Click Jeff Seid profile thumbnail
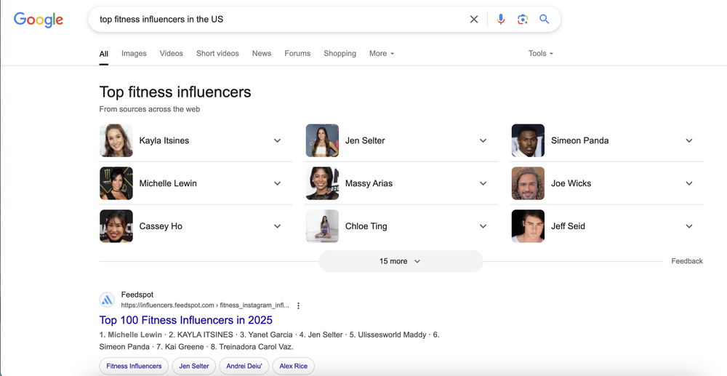The width and height of the screenshot is (727, 376). (x=528, y=226)
